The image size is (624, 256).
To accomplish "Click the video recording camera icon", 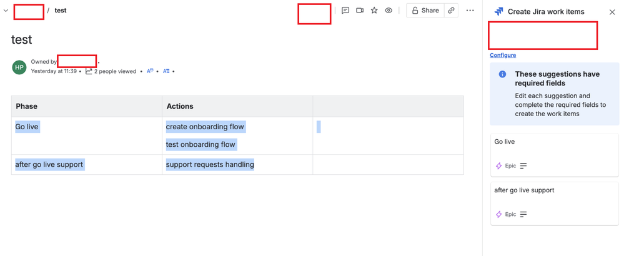I will [x=360, y=11].
